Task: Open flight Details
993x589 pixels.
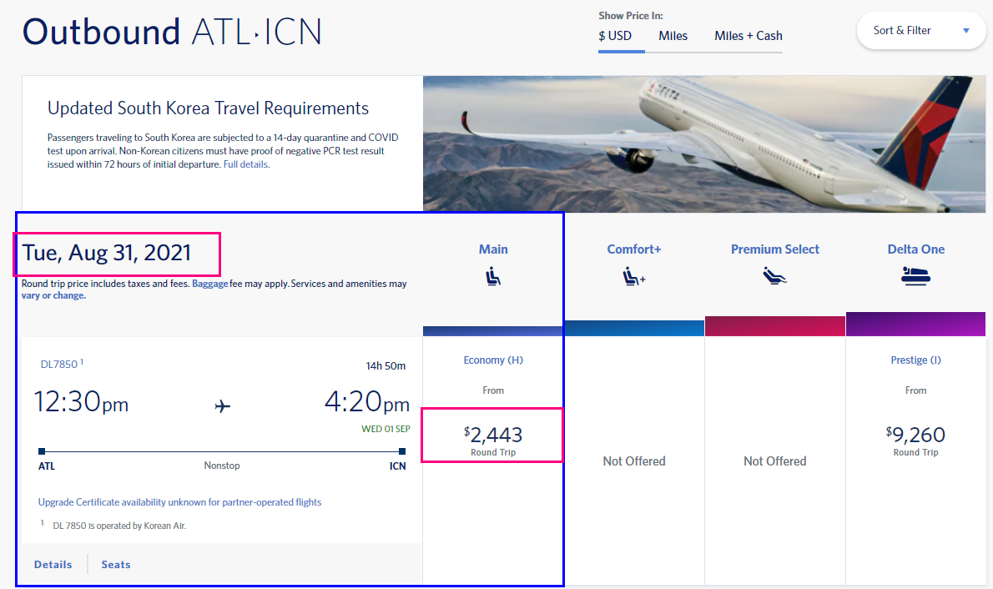Action: click(53, 565)
